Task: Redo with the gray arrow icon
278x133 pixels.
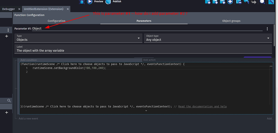Action: (254, 2)
